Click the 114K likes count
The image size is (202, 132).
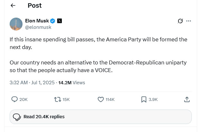pos(110,100)
